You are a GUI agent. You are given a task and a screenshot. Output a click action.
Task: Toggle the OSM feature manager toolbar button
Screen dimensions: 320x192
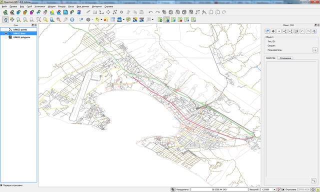167,19
